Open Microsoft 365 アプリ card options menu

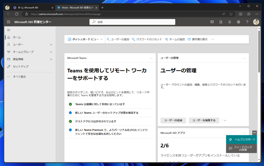pos(245,133)
